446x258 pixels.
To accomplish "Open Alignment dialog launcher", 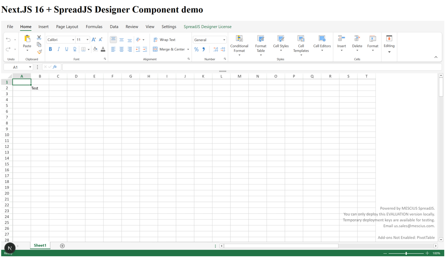I will pyautogui.click(x=189, y=59).
